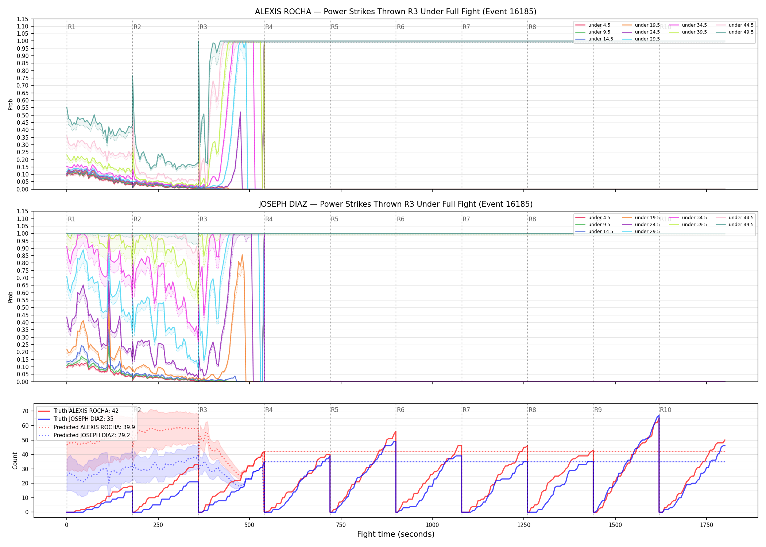Click 'under 14.5' in Alexis Rocha legend

point(600,39)
